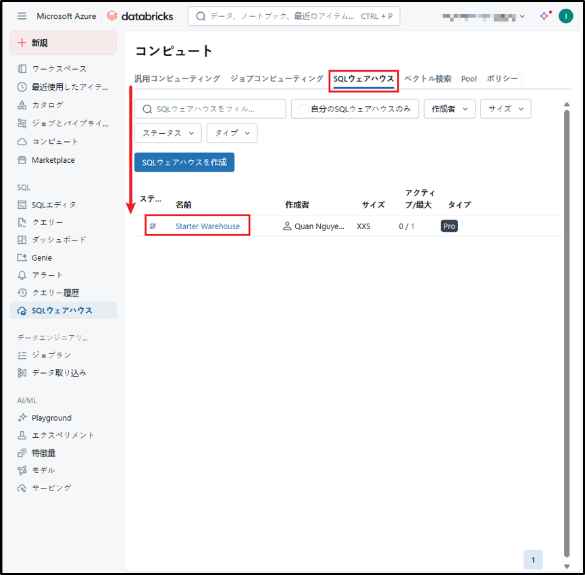Click the Microsoft Azure label

66,16
